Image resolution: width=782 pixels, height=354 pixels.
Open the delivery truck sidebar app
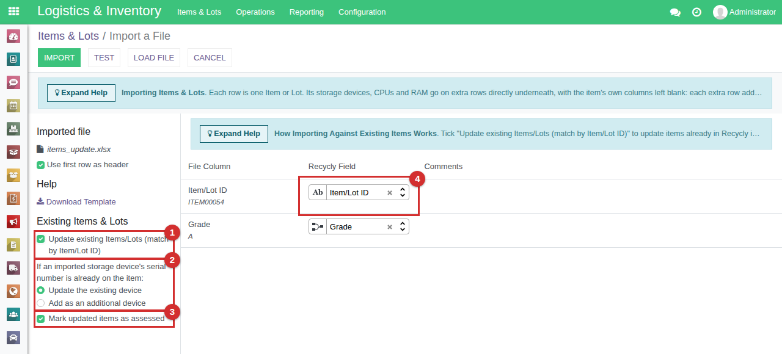[x=13, y=268]
